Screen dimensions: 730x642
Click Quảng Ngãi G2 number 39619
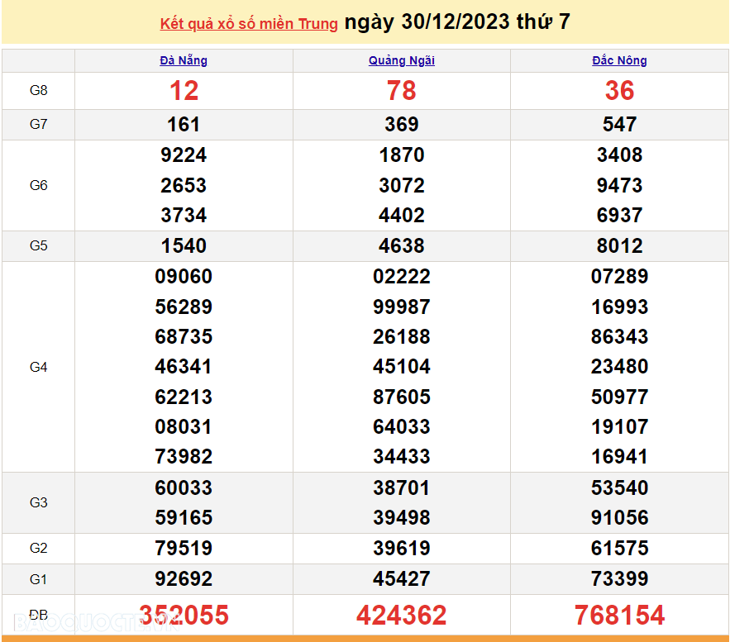coord(402,549)
